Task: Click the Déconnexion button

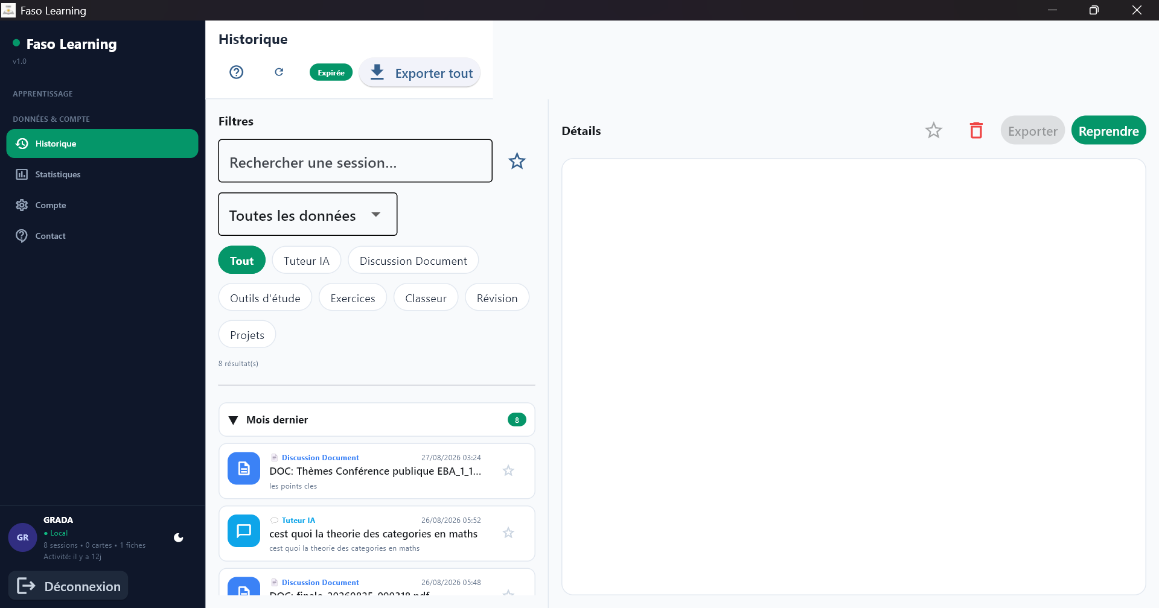Action: 68,586
